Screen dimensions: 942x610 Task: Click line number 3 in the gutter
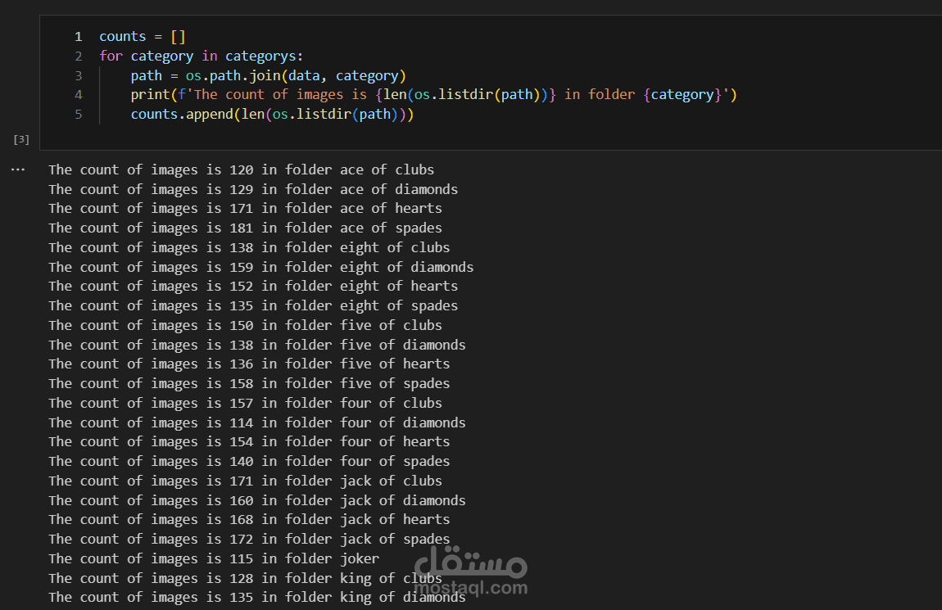pyautogui.click(x=78, y=75)
